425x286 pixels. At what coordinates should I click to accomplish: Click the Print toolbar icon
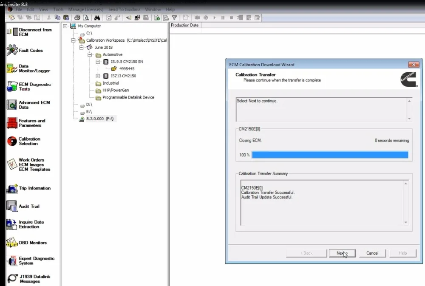(77, 17)
